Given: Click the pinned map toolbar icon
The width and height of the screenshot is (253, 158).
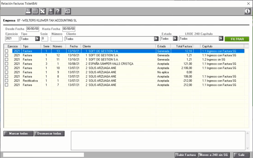Looking at the screenshot, I should [68, 11].
